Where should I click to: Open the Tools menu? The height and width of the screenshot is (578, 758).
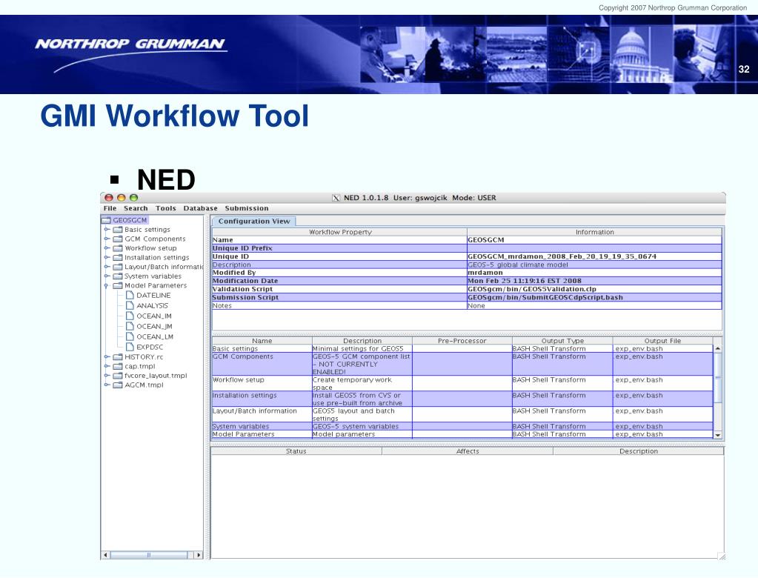click(x=166, y=208)
